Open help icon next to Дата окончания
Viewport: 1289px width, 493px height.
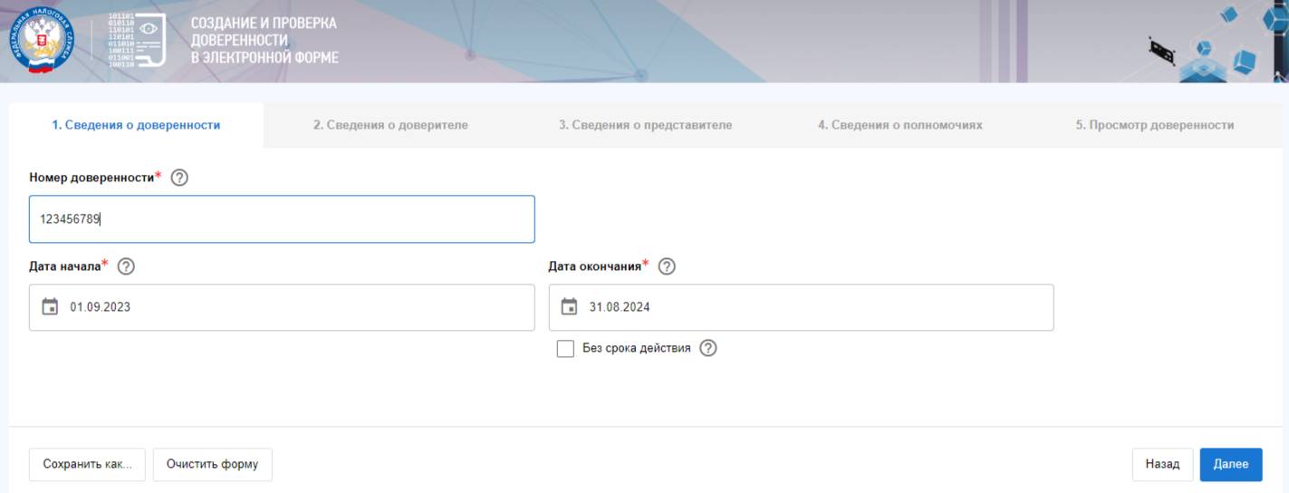pyautogui.click(x=667, y=266)
